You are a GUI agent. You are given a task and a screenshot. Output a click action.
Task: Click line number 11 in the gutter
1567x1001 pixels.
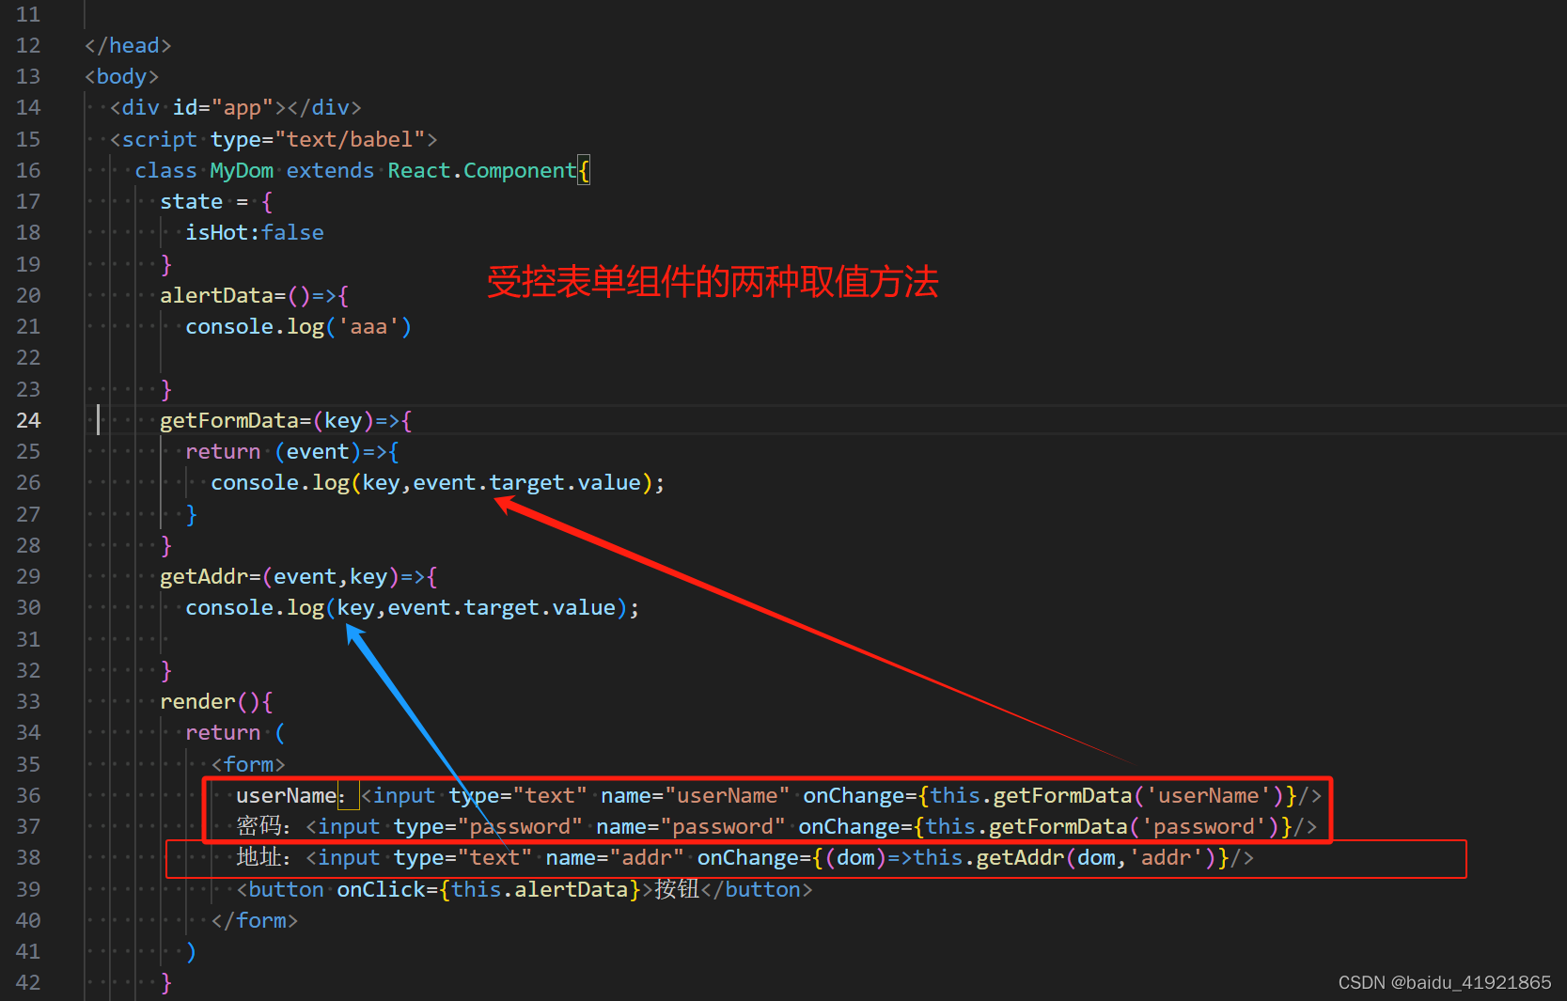pos(28,14)
